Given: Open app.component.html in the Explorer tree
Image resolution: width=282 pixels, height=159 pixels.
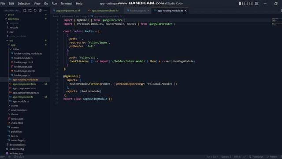Looking at the screenshot, I should 24,84.
